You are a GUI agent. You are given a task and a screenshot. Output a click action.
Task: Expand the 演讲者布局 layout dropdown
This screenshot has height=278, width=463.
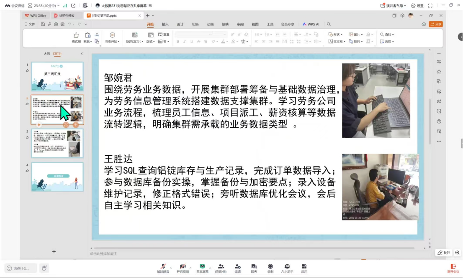coord(394,5)
